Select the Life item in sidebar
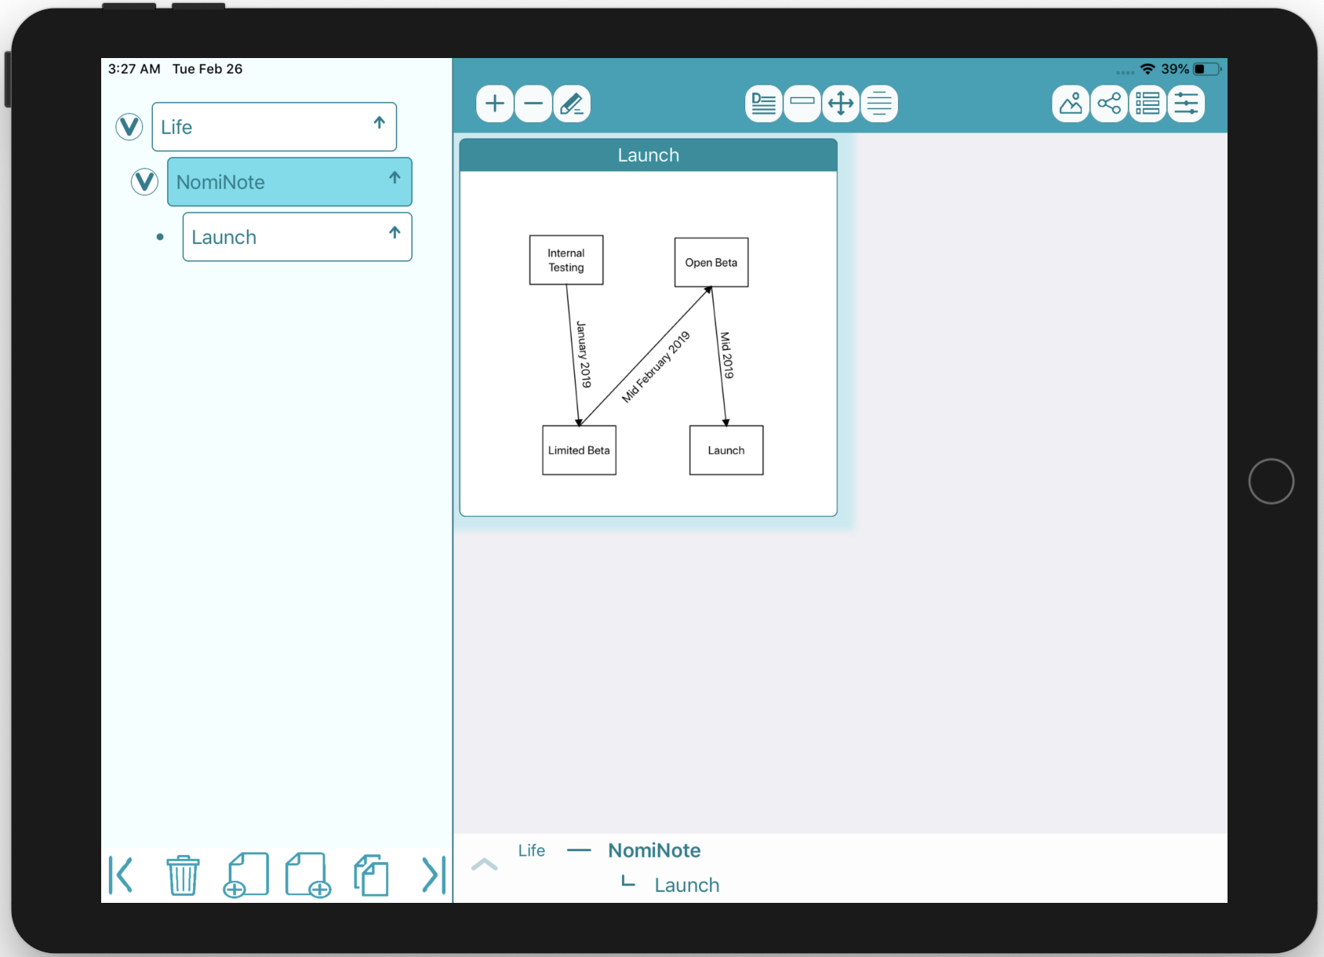This screenshot has height=957, width=1324. (x=274, y=126)
